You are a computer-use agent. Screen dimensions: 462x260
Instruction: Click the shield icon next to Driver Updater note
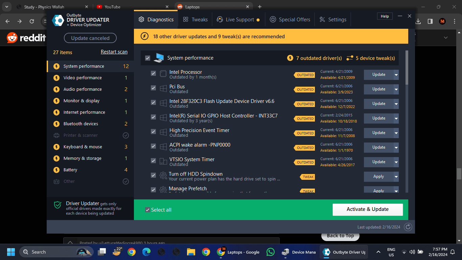click(58, 205)
